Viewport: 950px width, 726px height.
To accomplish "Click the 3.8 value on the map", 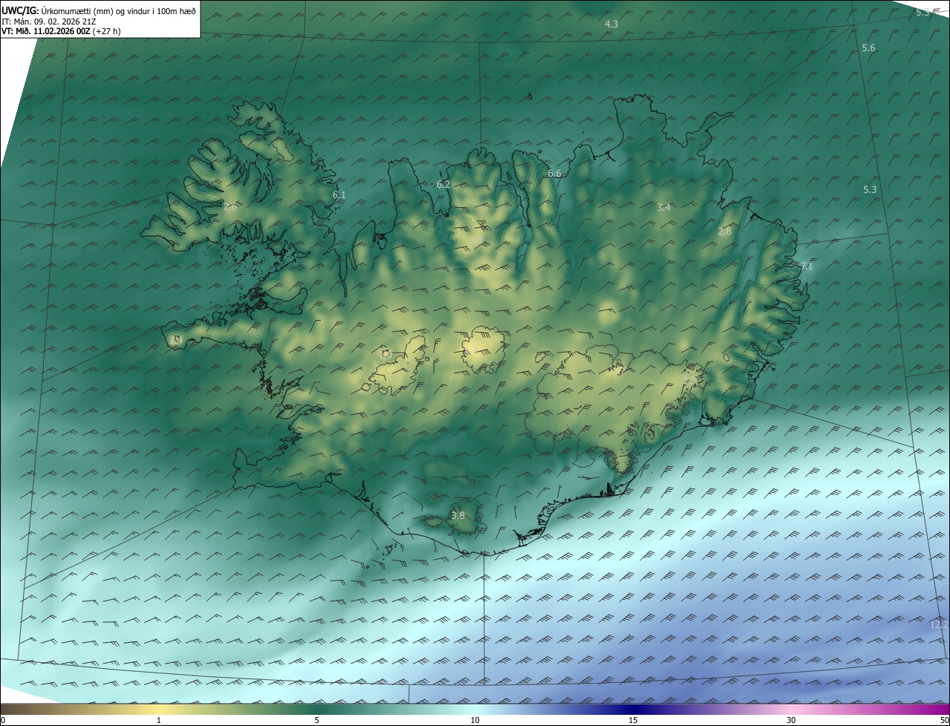I will (x=458, y=515).
